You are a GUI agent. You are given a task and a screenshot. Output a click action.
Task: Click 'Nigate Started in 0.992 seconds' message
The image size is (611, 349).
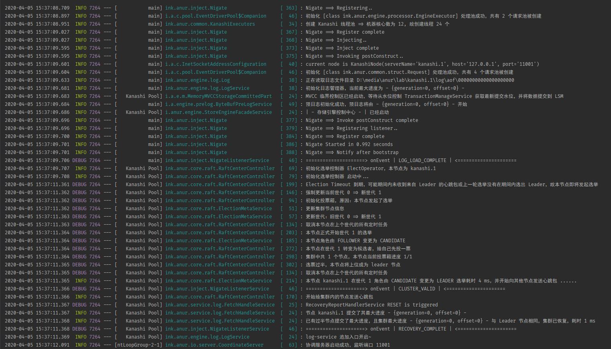(349, 144)
